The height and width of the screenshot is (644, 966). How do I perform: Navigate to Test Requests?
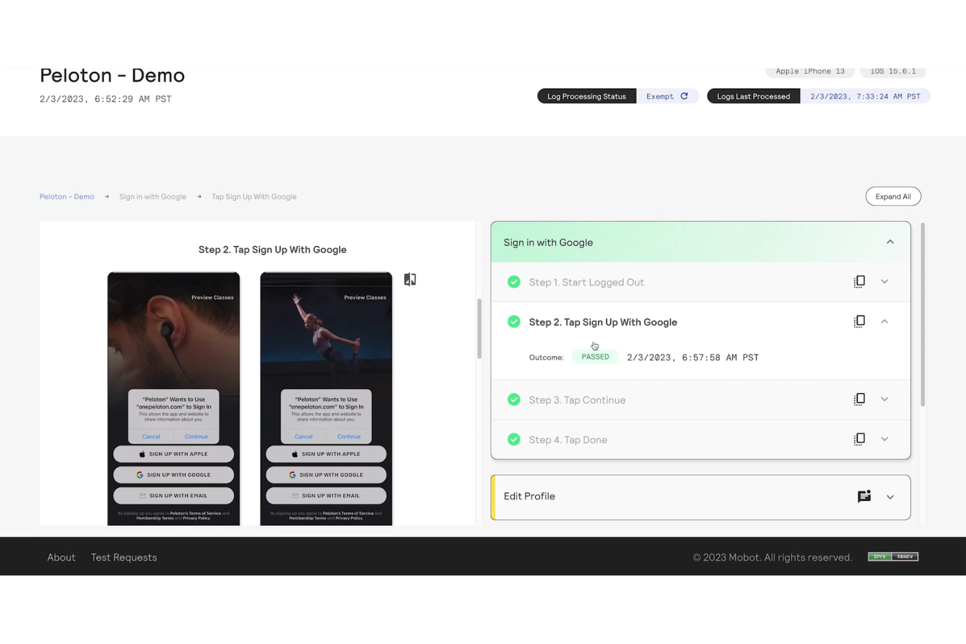123,557
